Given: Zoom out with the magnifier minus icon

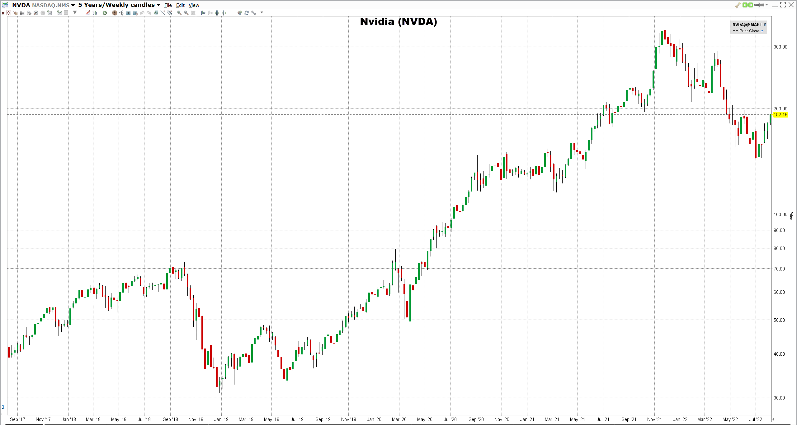Looking at the screenshot, I should click(186, 13).
